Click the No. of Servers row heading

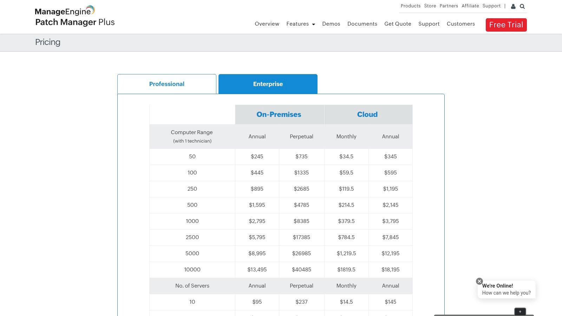click(192, 286)
